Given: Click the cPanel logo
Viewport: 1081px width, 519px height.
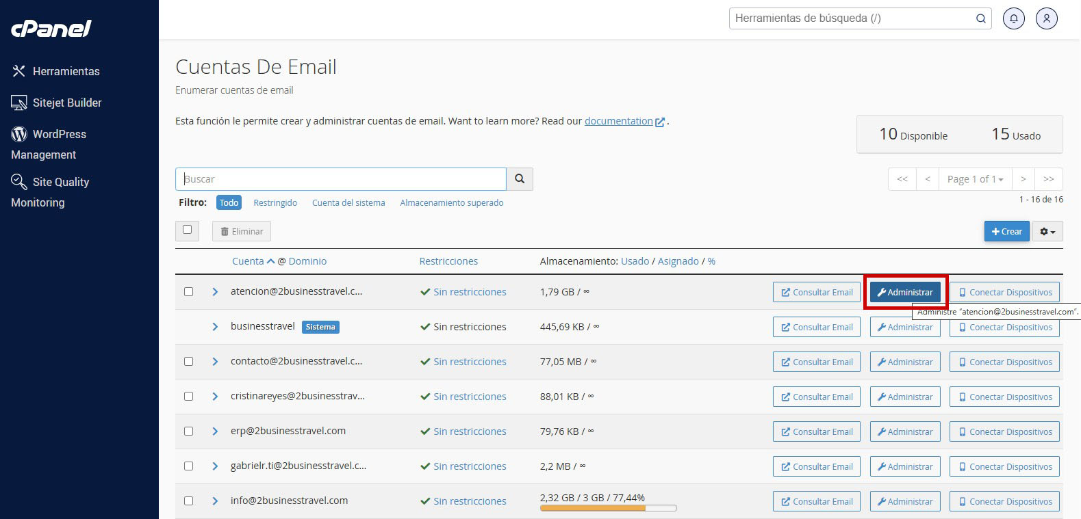Looking at the screenshot, I should [x=51, y=29].
